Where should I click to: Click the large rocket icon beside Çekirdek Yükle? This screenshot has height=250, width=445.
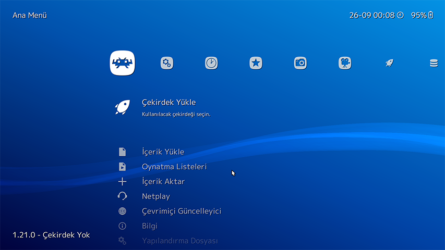tap(122, 107)
